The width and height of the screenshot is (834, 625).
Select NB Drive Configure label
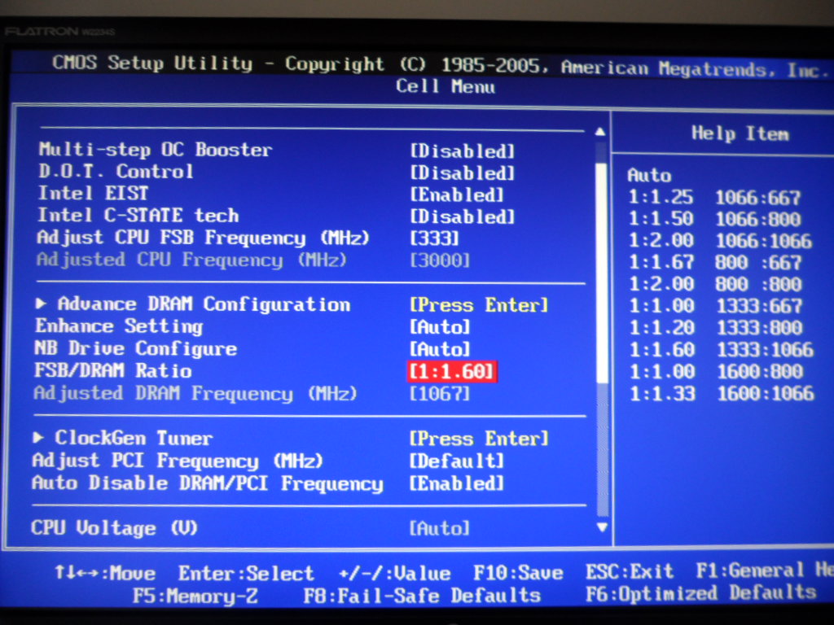[x=136, y=348]
